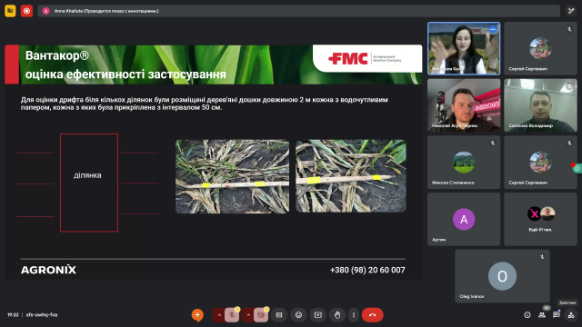Leave the call with red hang-up button
Image resolution: width=582 pixels, height=327 pixels.
372,315
